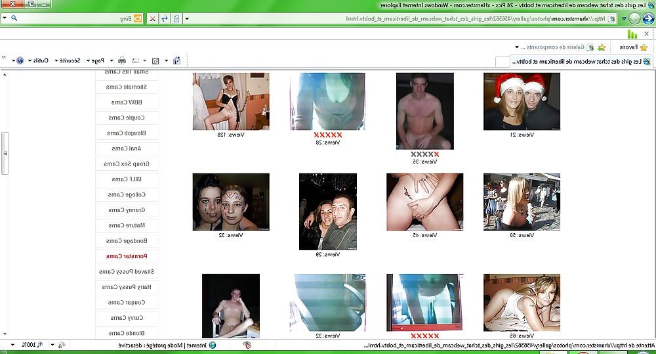Click the command bar overflow chevron
This screenshot has height=354, width=656.
click(4, 56)
